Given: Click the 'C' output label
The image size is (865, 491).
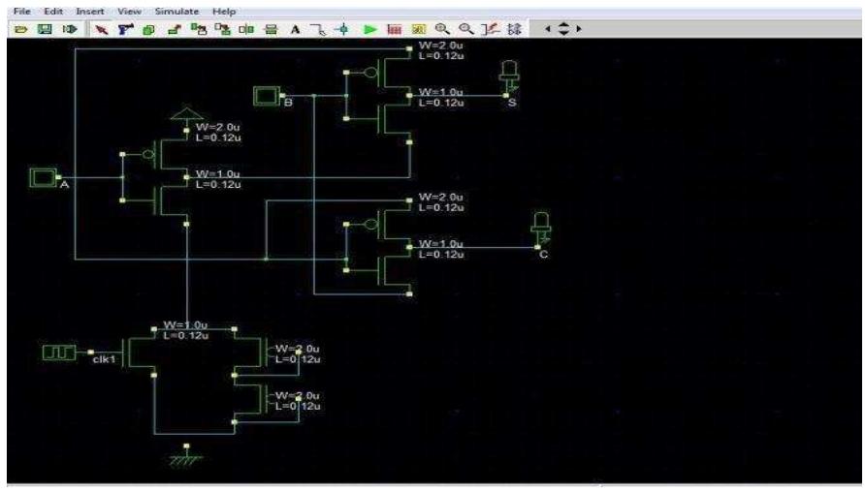Looking at the screenshot, I should [x=544, y=254].
